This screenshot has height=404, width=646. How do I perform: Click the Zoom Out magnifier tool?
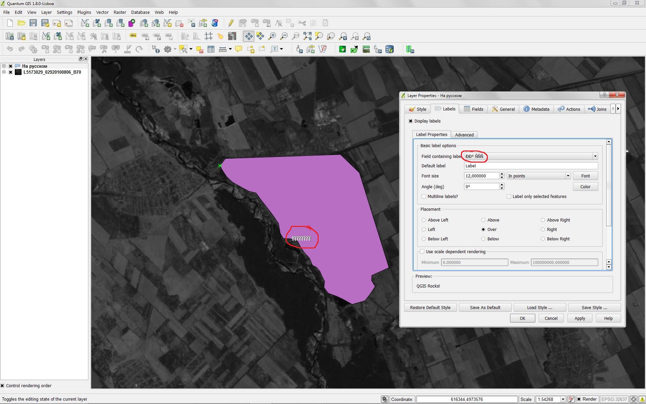pos(284,36)
